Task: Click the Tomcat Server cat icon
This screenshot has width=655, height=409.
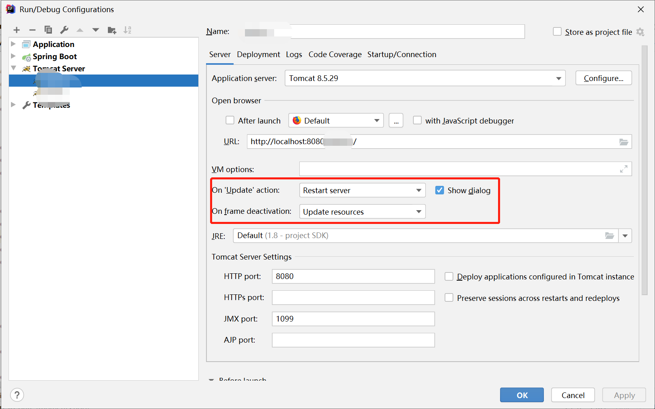Action: click(26, 68)
